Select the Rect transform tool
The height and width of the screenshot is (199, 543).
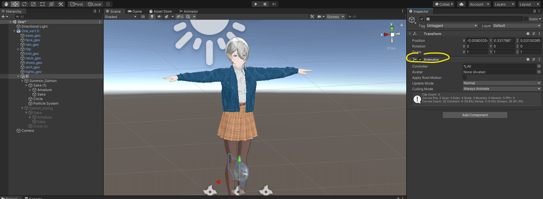click(x=42, y=4)
